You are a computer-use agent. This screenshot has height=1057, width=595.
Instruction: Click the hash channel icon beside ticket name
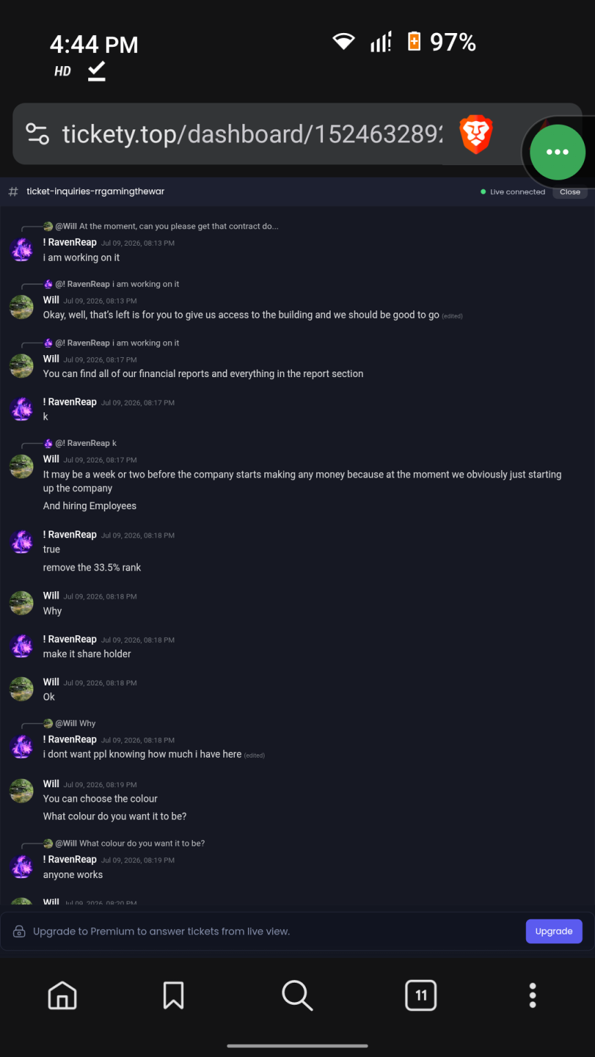click(x=13, y=191)
